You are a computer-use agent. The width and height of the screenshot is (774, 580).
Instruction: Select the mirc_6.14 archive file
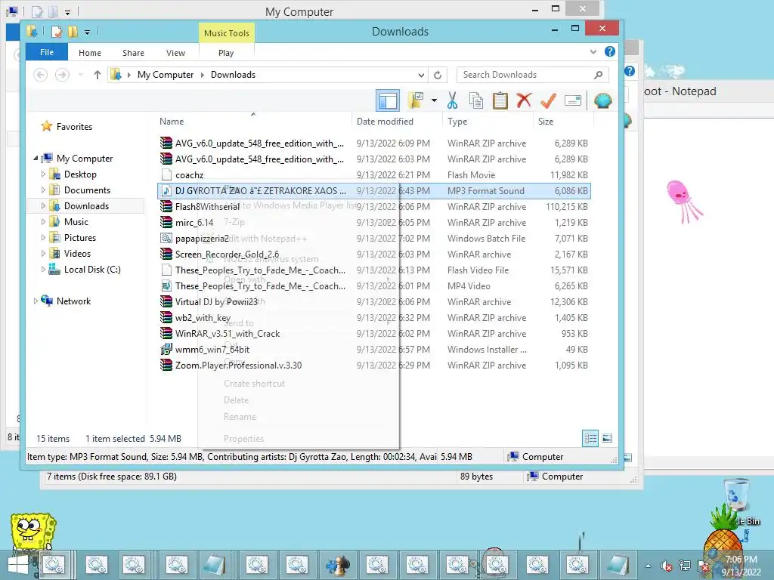[x=373, y=223]
